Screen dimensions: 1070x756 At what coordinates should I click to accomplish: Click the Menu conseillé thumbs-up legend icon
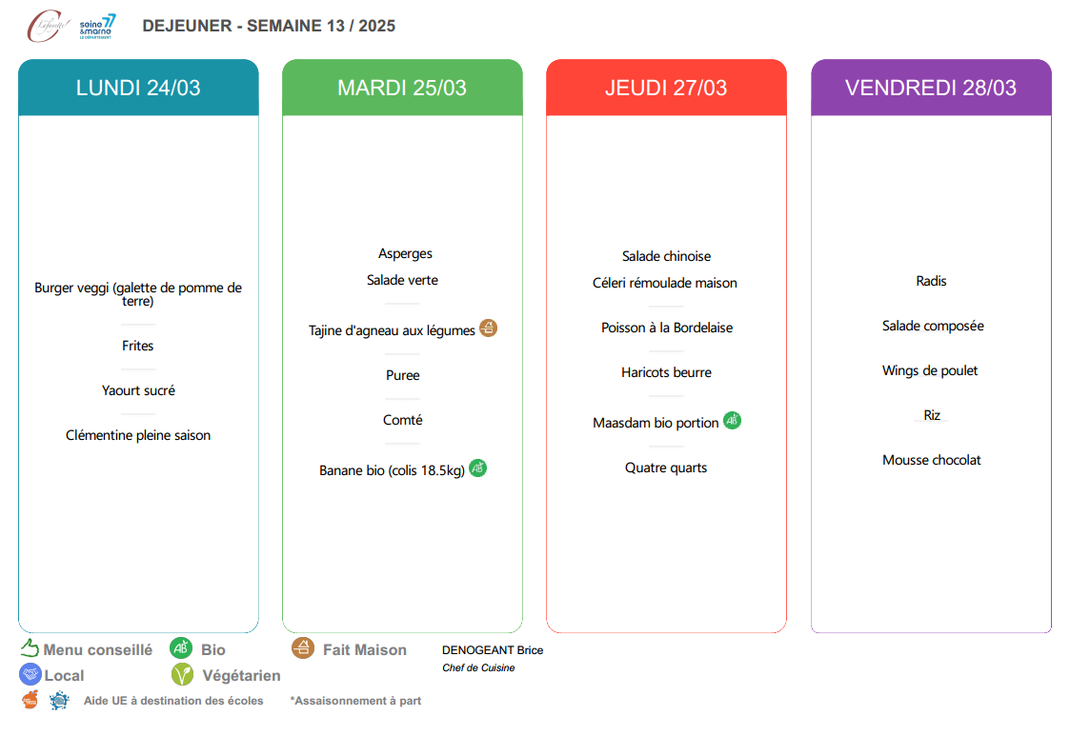coord(30,647)
